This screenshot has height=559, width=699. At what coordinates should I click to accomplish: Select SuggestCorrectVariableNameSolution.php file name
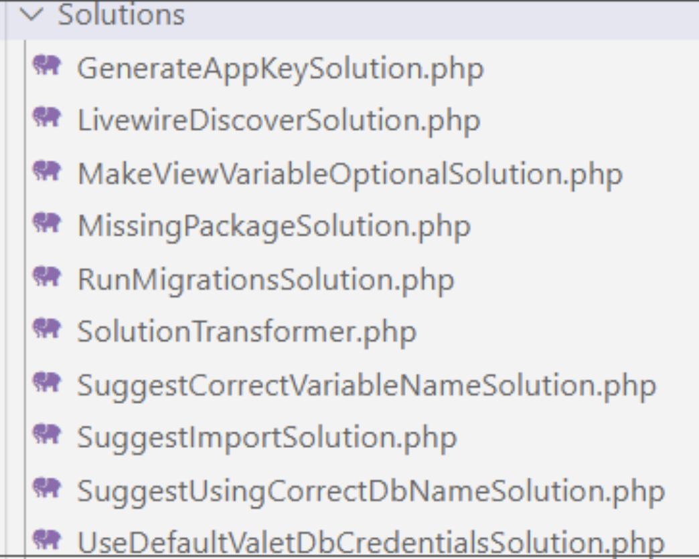(x=366, y=385)
